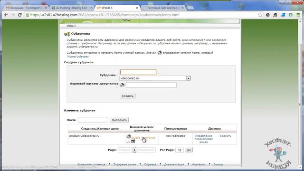The height and width of the screenshot is (171, 304).
Task: Click edit icon next to product document root
Action: pos(133,142)
